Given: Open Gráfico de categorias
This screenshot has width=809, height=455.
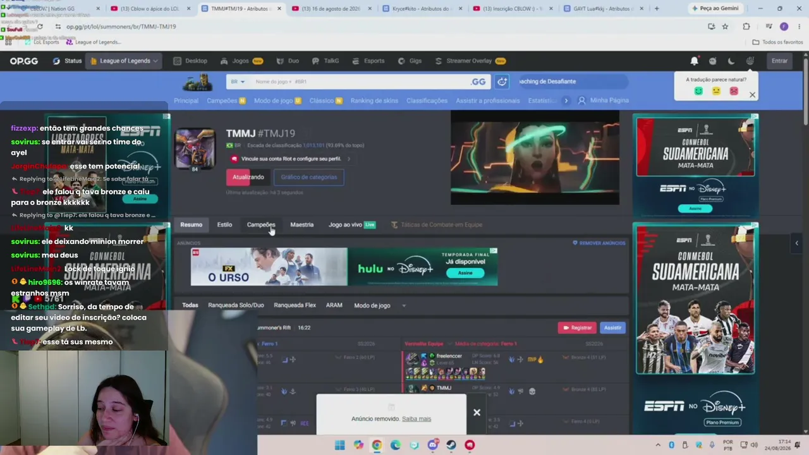Looking at the screenshot, I should pos(308,177).
